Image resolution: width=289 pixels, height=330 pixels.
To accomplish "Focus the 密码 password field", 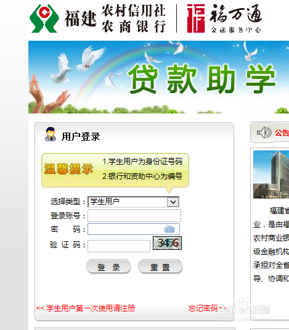I will pyautogui.click(x=134, y=229).
